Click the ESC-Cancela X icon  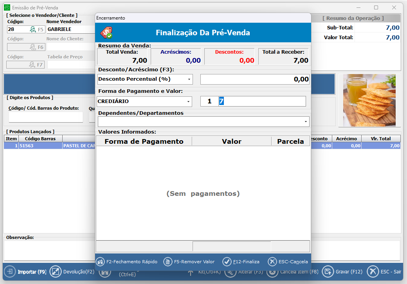[272, 262]
